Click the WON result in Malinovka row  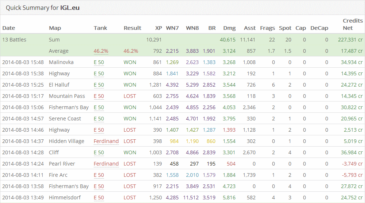[x=130, y=62]
